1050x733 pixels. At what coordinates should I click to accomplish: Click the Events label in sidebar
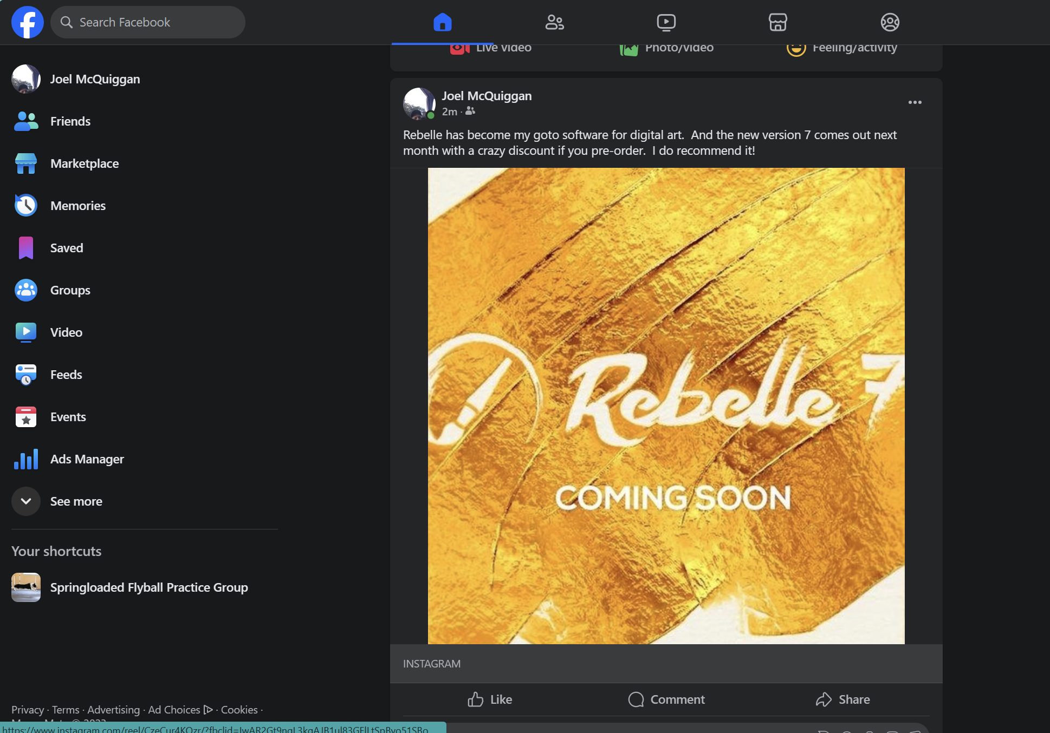pyautogui.click(x=68, y=417)
